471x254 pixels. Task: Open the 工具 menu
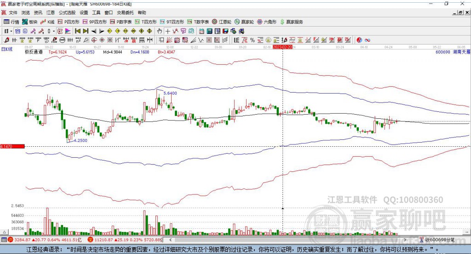[96, 12]
